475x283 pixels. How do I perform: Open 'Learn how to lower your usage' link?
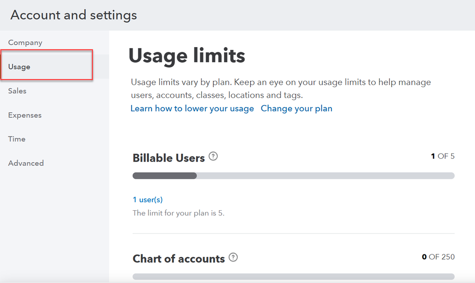192,108
